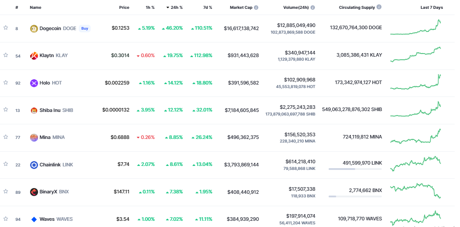Screen dimensions: 460x227
Task: Click BinaryX circulating supply progress bar
Action: (x=355, y=196)
